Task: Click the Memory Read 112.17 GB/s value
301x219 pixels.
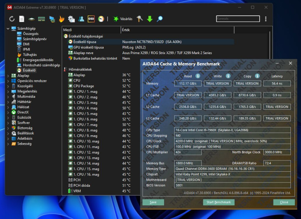Action: (x=188, y=83)
